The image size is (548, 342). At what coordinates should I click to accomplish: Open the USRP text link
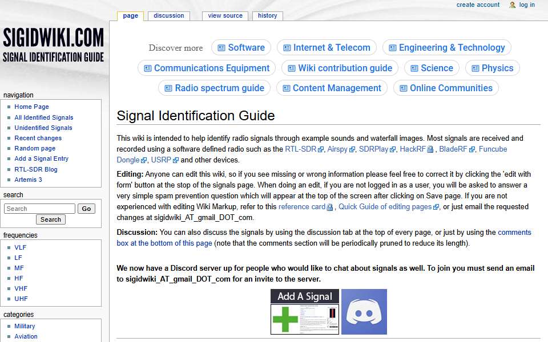(161, 160)
